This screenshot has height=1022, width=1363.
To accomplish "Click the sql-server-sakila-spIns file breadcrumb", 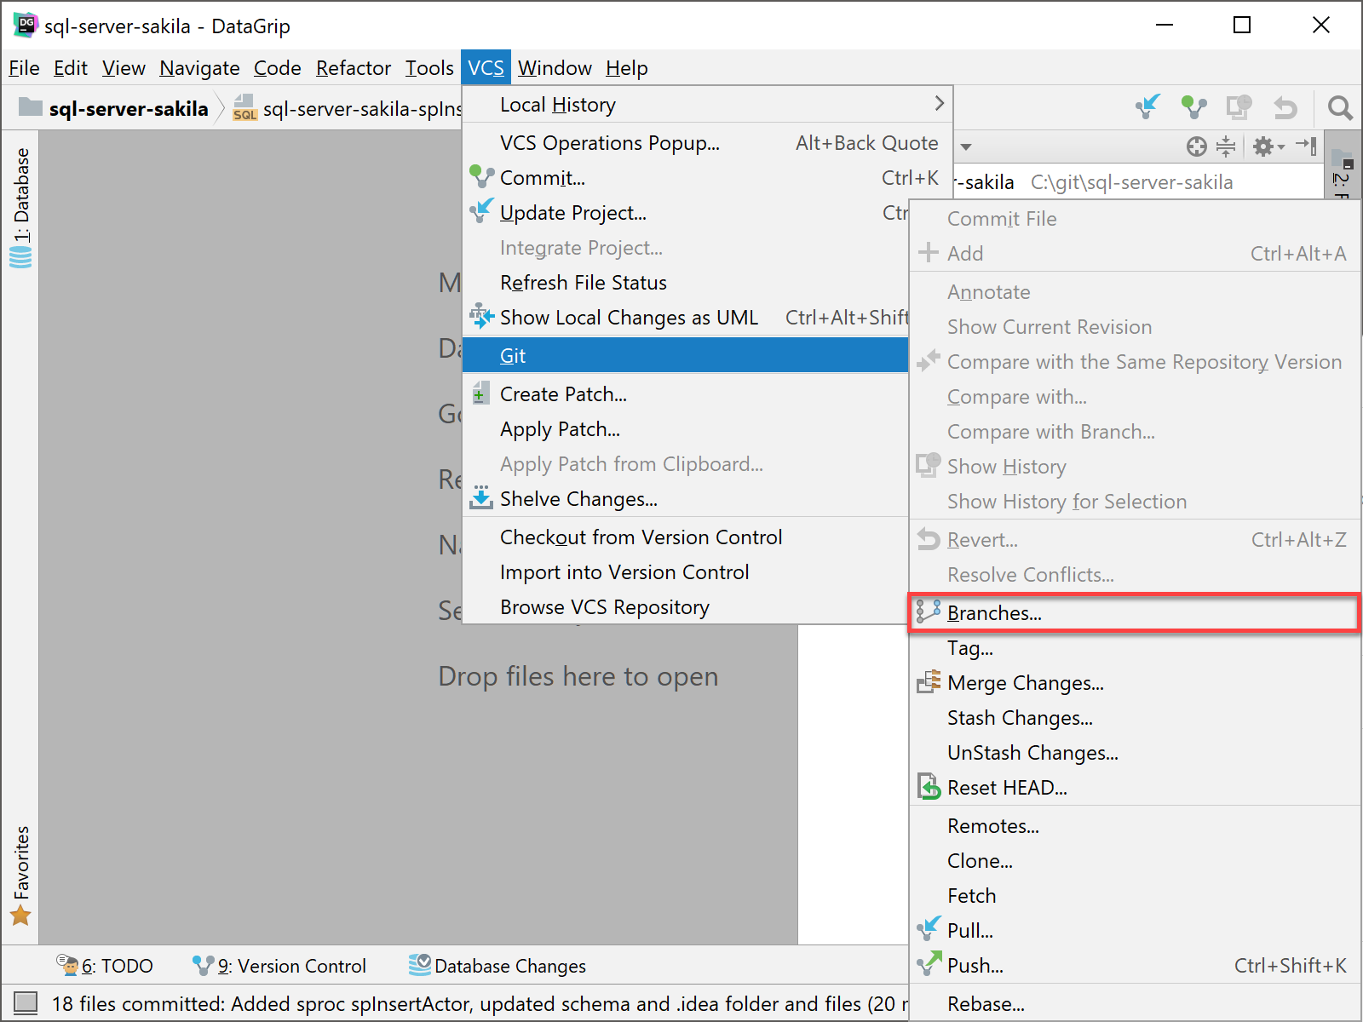I will [x=348, y=109].
